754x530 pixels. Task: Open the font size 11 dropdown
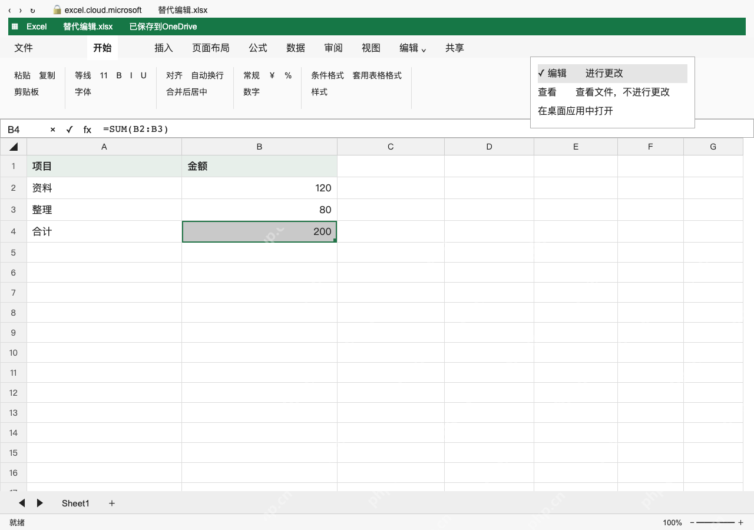pyautogui.click(x=104, y=75)
